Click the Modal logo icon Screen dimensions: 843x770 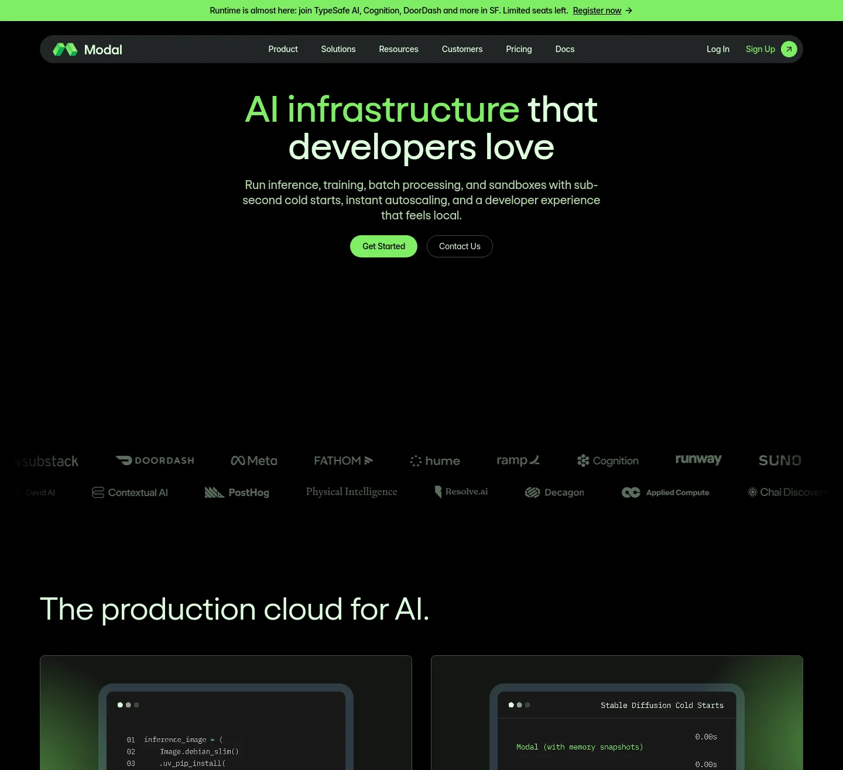click(65, 50)
